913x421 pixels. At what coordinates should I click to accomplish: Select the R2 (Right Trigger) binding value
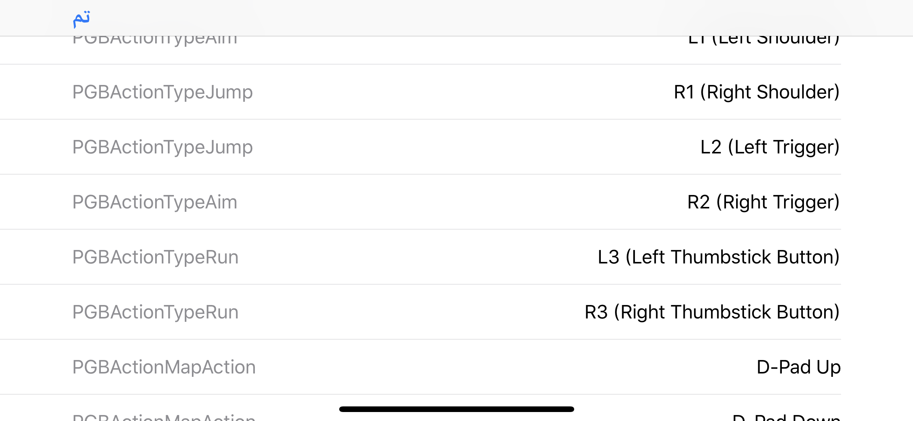point(763,202)
